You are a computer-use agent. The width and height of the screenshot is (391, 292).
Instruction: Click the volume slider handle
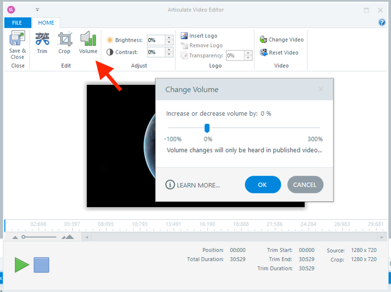(207, 128)
